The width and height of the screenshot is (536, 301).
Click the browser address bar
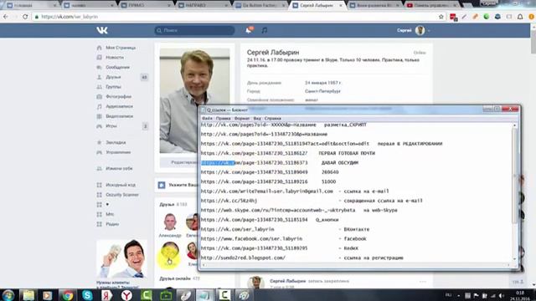pos(236,17)
